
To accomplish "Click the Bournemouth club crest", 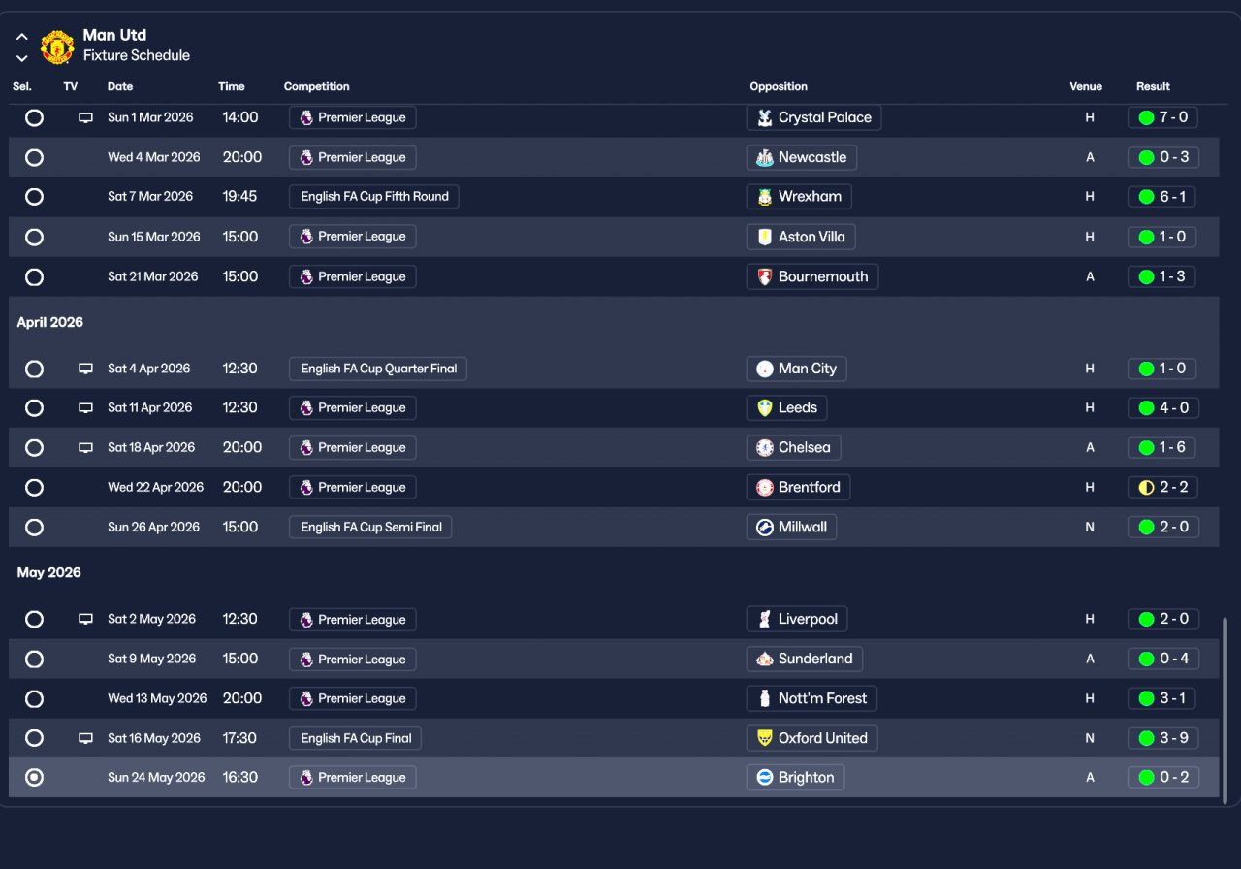I will (x=765, y=276).
